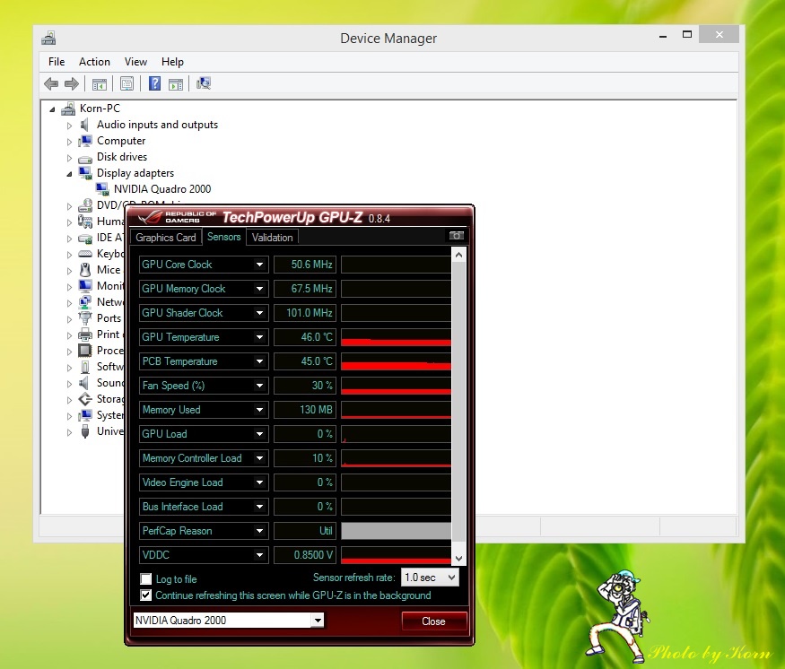
Task: Click the NVIDIA Quadro 2000 device icon
Action: tap(102, 189)
